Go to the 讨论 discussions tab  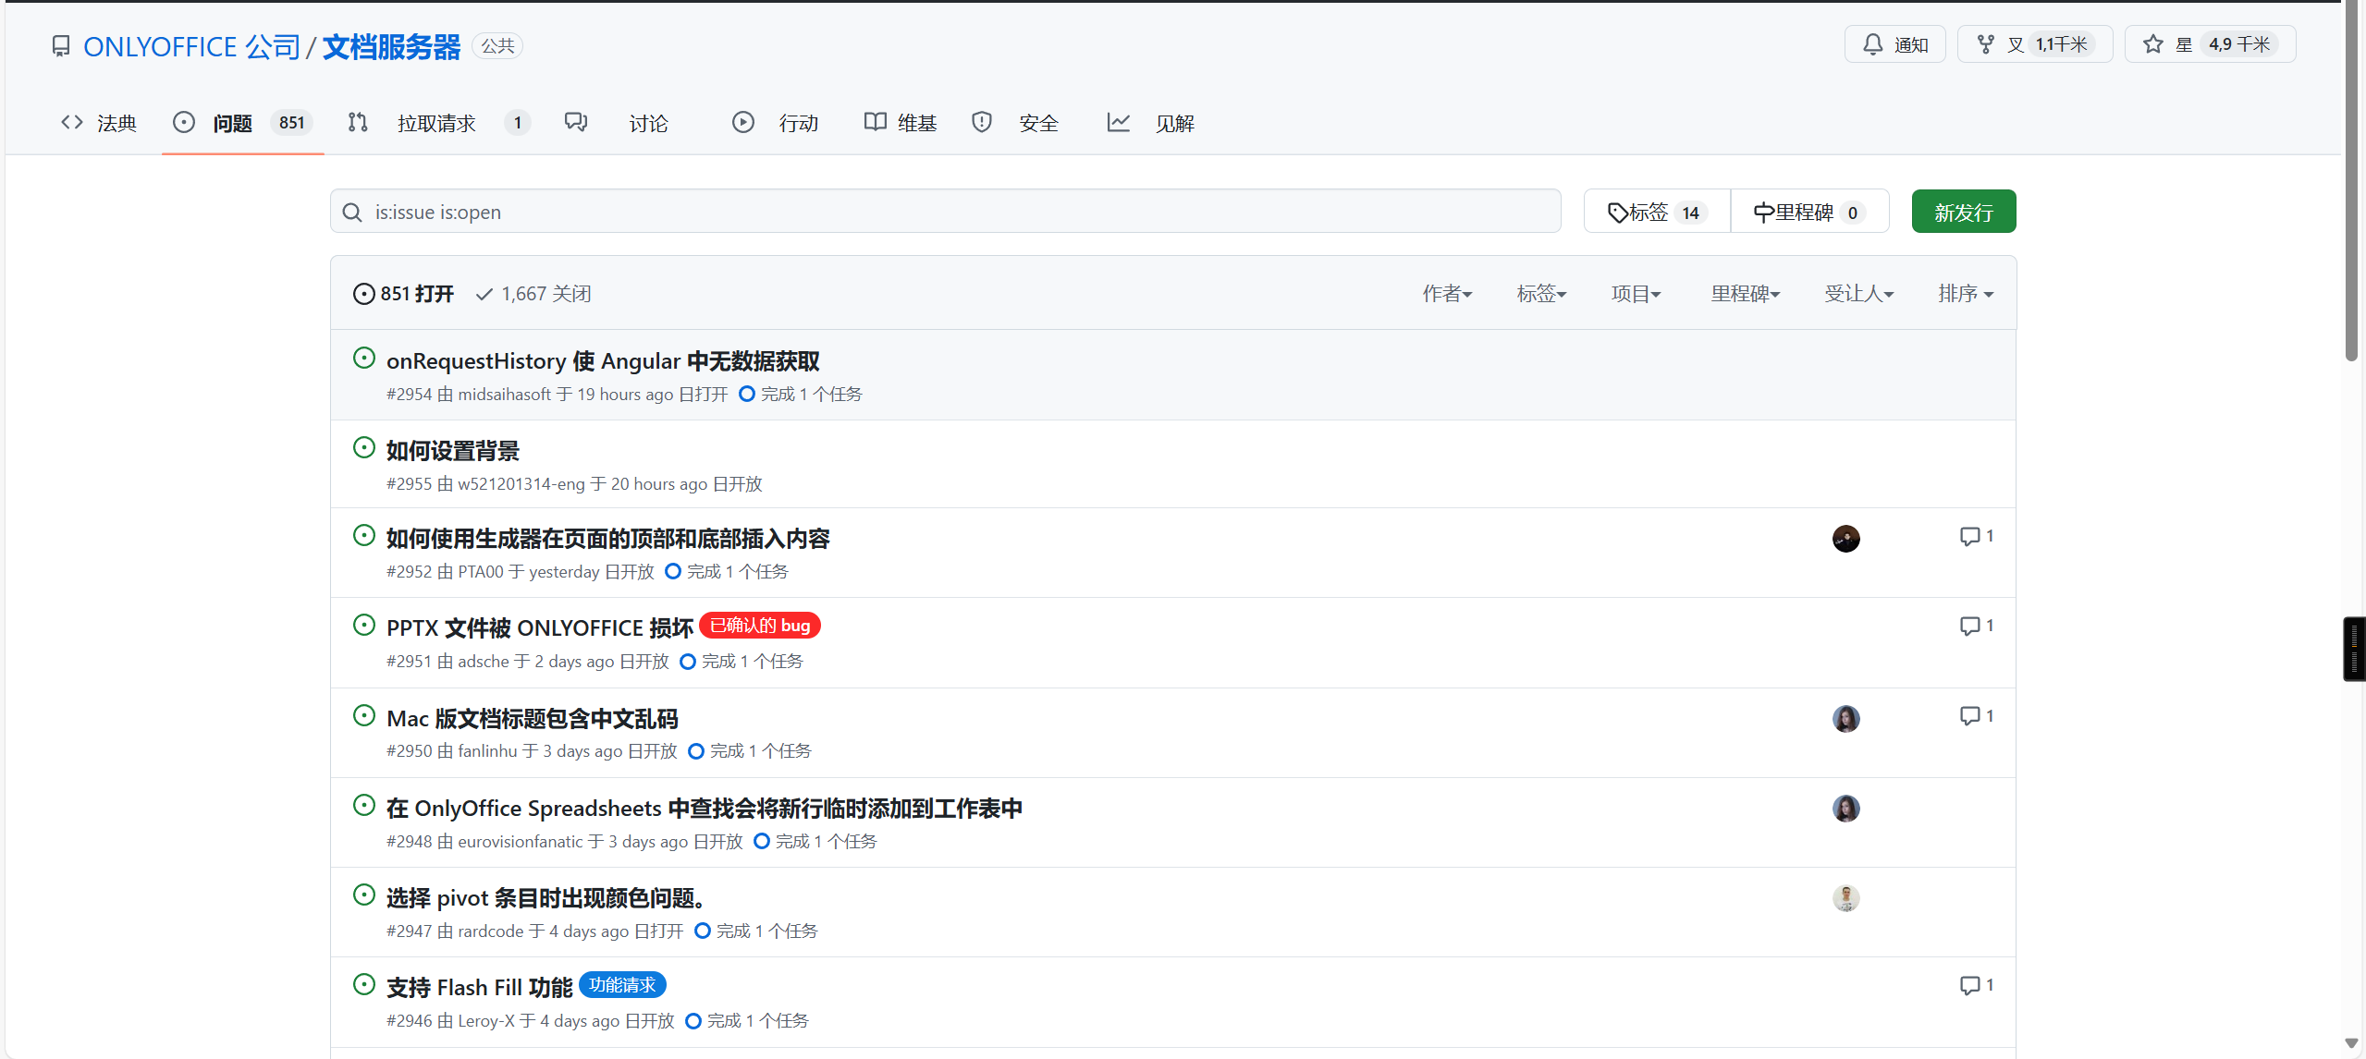click(617, 123)
